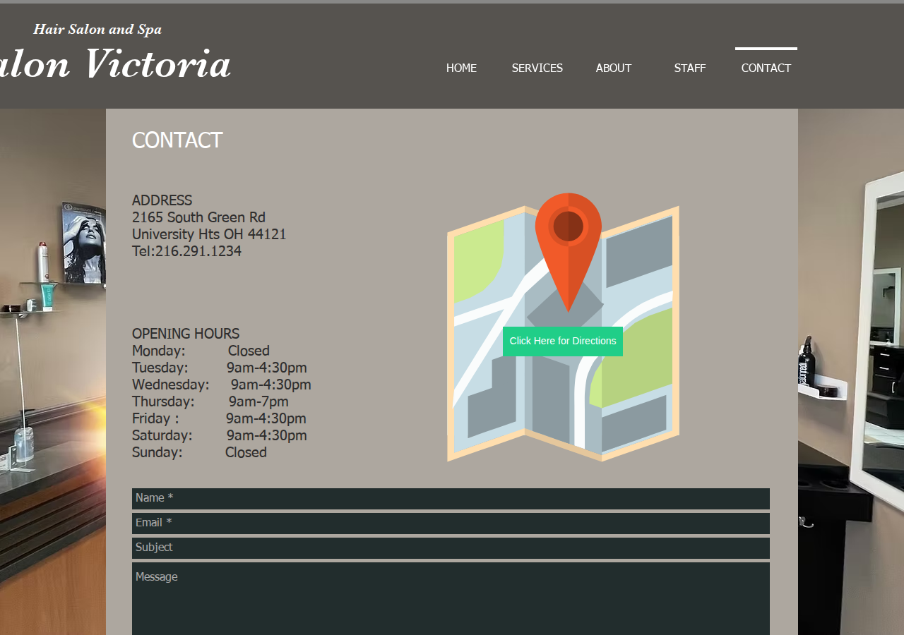Viewport: 904px width, 635px height.
Task: Click the Sunday Closed hours row
Action: 199,452
